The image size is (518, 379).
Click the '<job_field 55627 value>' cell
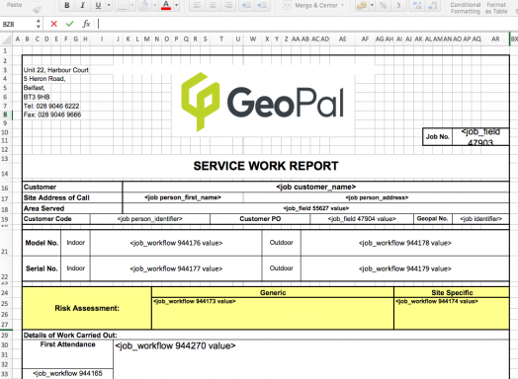[315, 208]
